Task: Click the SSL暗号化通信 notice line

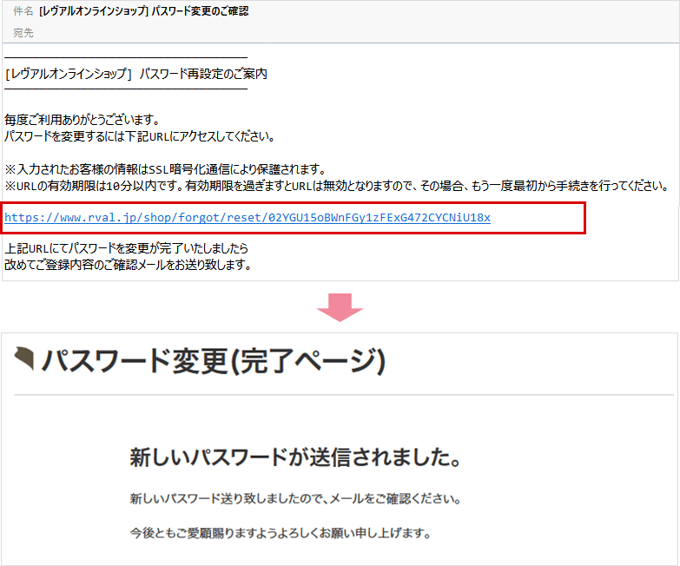Action: 165,169
